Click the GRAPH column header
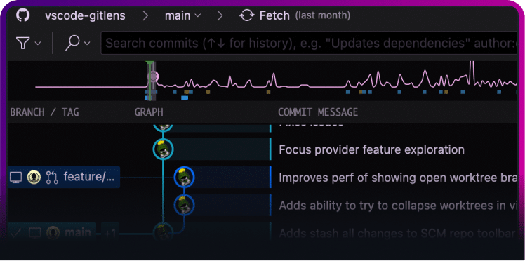 [149, 112]
